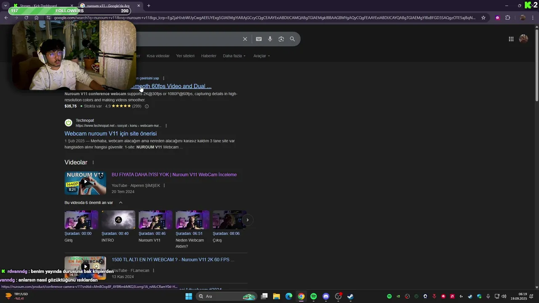Open options for the Technopat result
Image resolution: width=539 pixels, height=303 pixels.
(166, 126)
